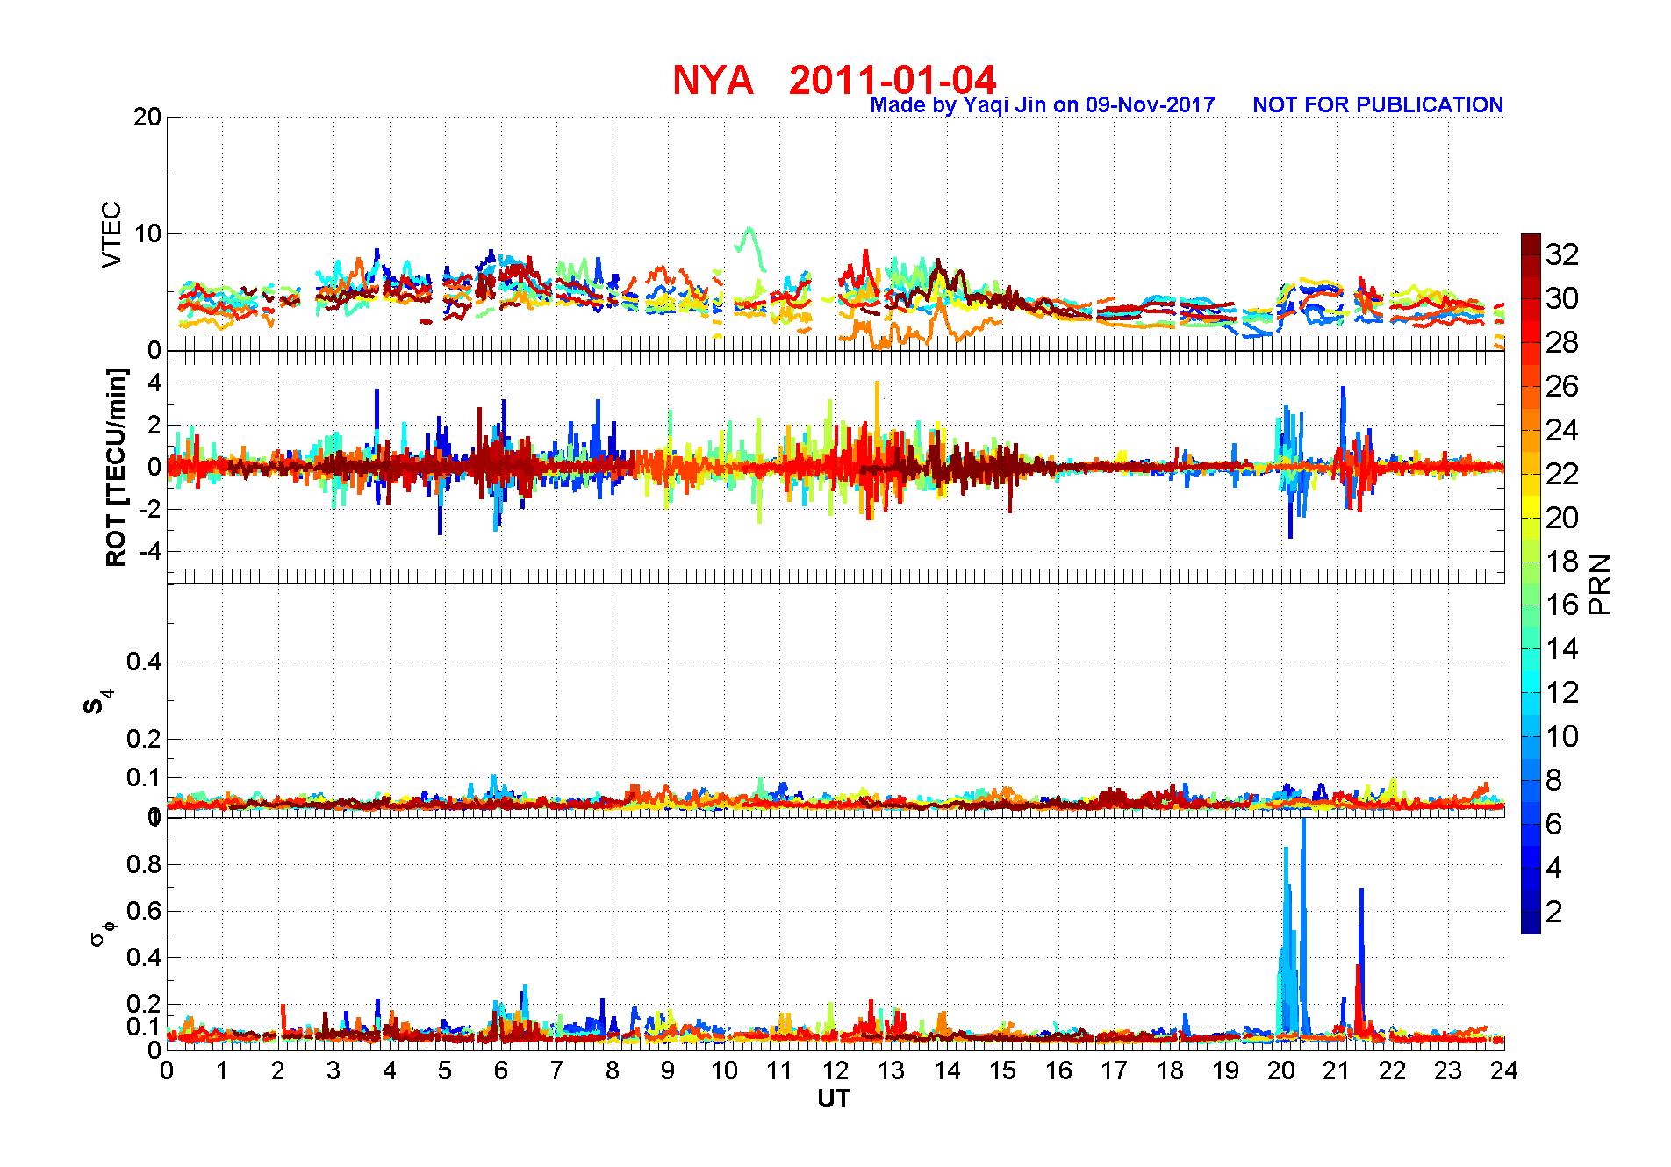Click colorbar tick label 10
Image resolution: width=1671 pixels, height=1167 pixels.
tap(1562, 736)
